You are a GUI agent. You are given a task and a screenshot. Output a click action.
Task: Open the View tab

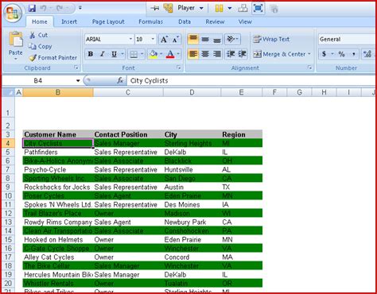(x=245, y=21)
